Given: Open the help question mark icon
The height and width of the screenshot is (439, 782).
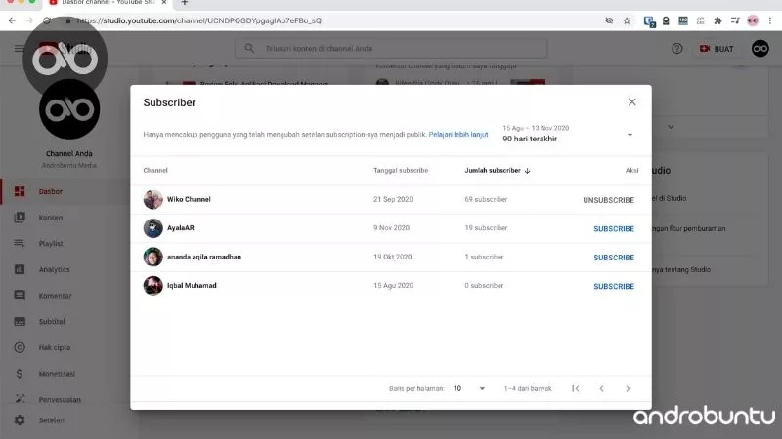Looking at the screenshot, I should pos(676,48).
